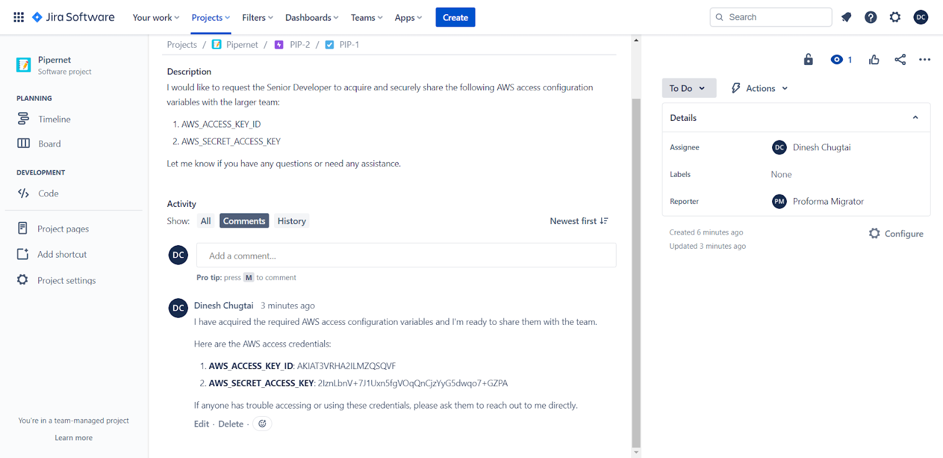Click the Updated 3 minutes ago text
The image size is (943, 458).
tap(707, 246)
